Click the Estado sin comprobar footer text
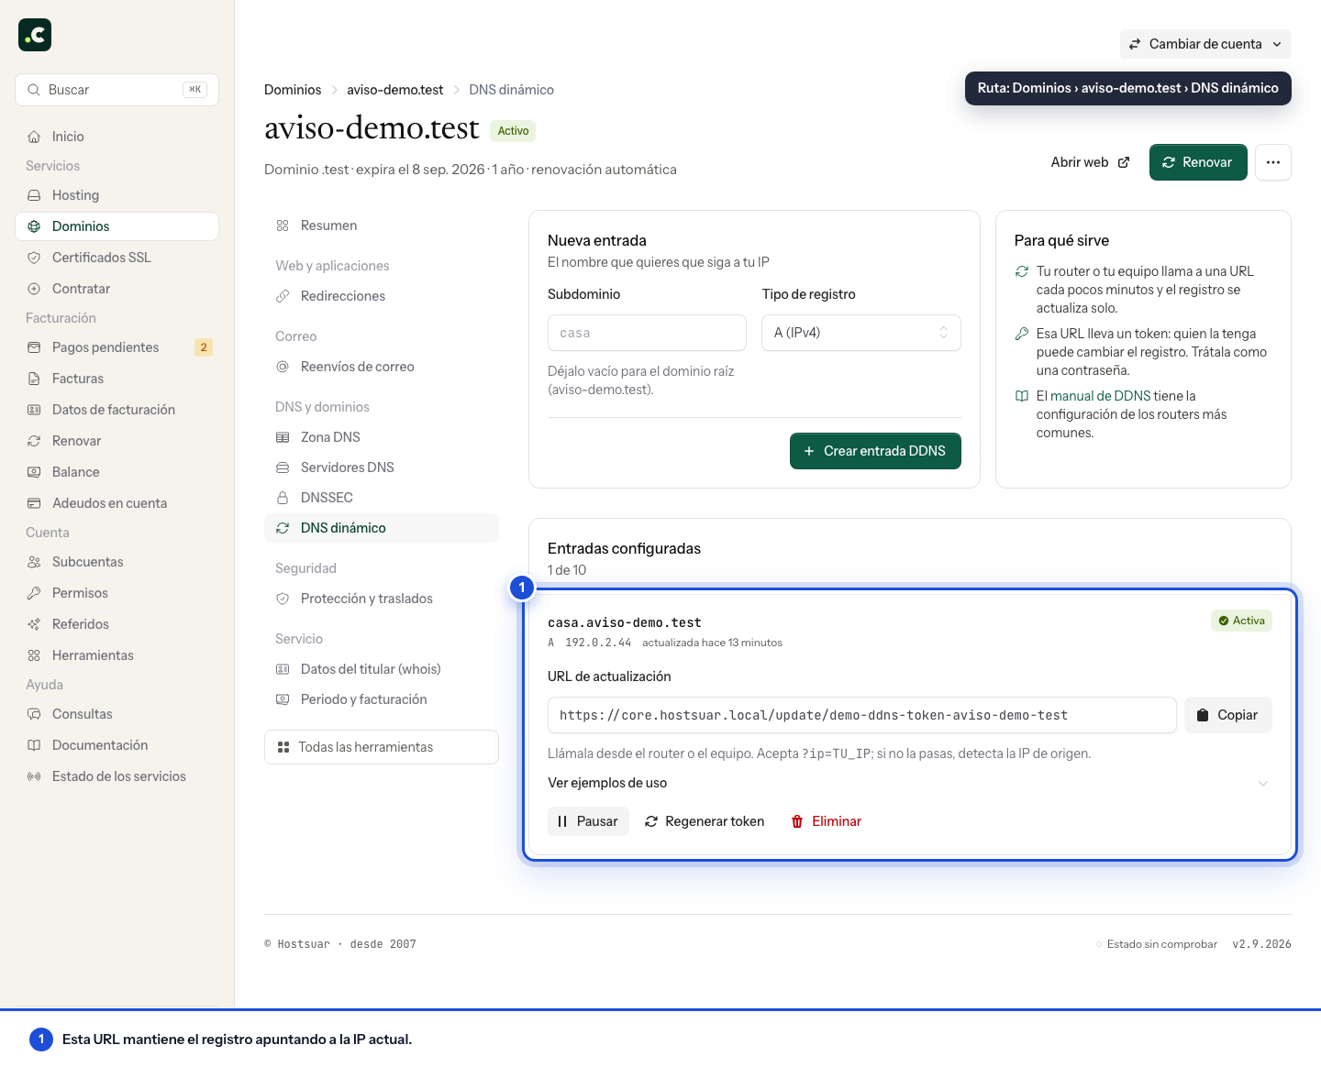This screenshot has height=1067, width=1321. click(x=1161, y=944)
